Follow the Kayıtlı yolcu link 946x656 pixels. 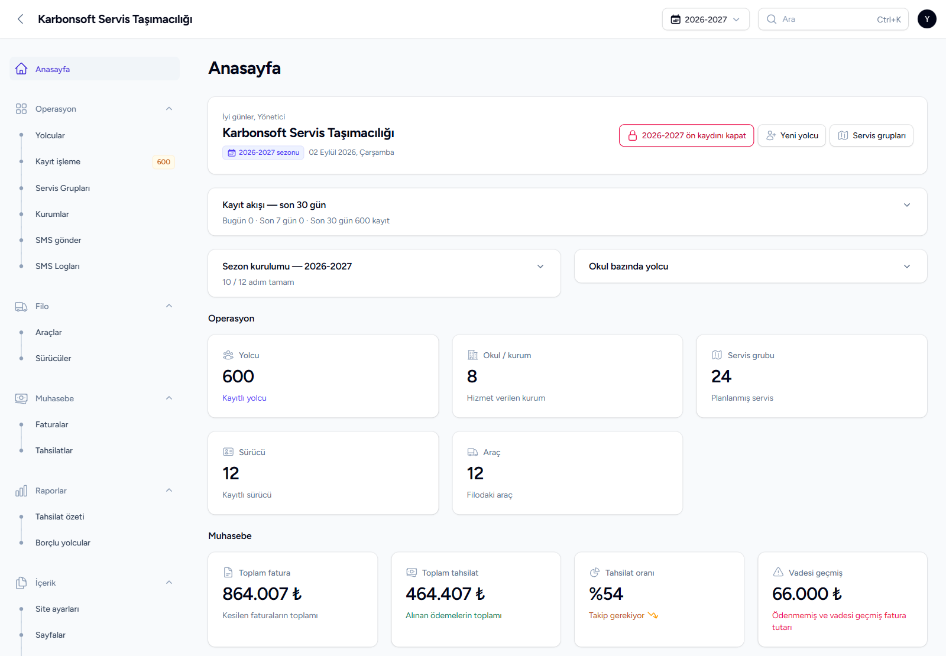[244, 398]
